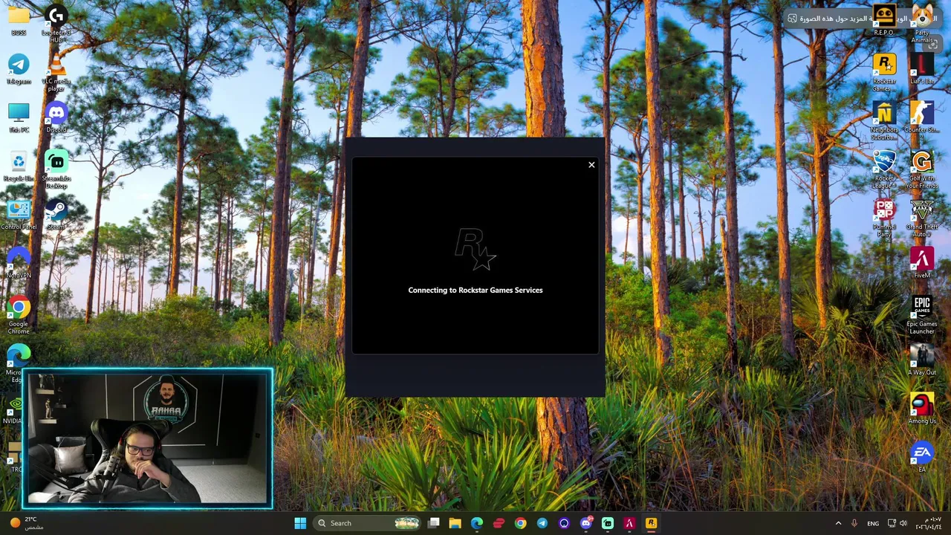Launch A Way Out desktop shortcut
Image resolution: width=951 pixels, height=535 pixels.
pos(922,360)
